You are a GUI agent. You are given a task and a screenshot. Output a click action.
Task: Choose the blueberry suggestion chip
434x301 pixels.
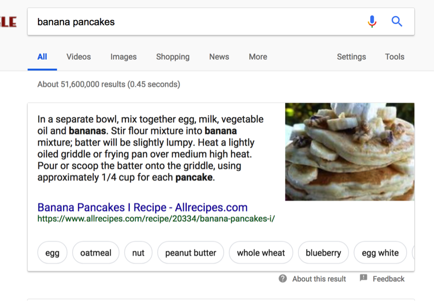(x=323, y=253)
